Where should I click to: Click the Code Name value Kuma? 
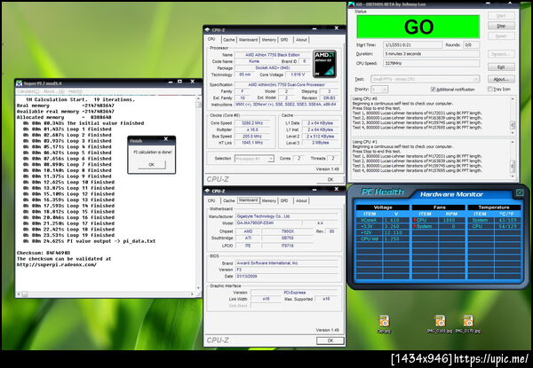254,61
